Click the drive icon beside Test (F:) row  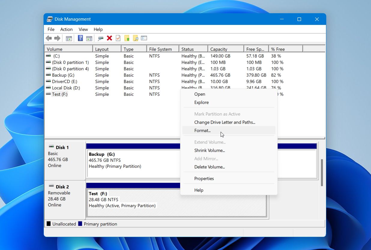48,94
